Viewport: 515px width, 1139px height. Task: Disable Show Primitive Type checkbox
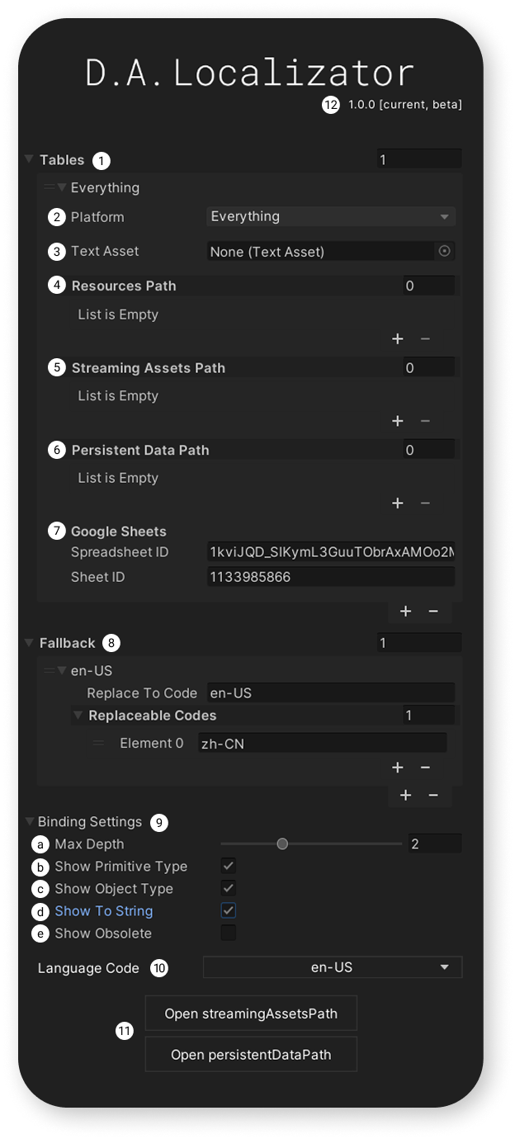click(229, 867)
